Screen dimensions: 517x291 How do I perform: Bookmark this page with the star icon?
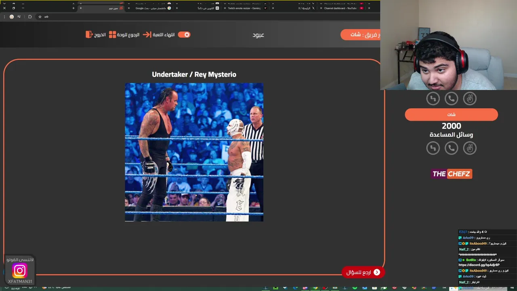pyautogui.click(x=40, y=17)
